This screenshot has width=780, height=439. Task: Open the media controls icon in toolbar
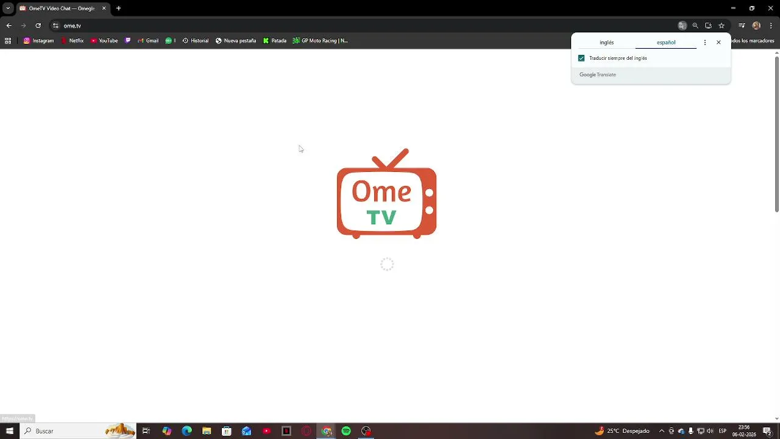coord(742,26)
